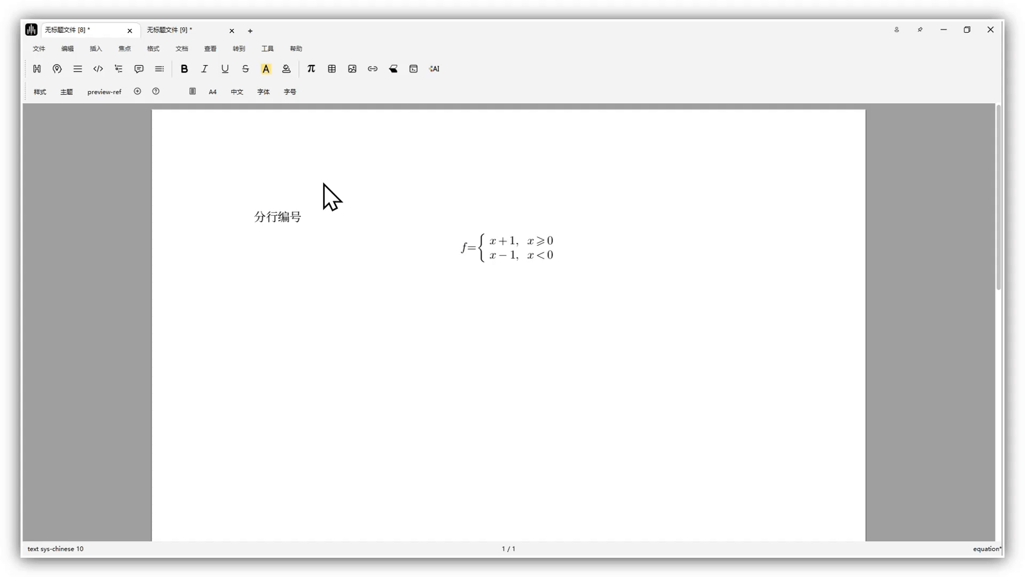
Task: Insert a table using the grid icon
Action: click(x=332, y=69)
